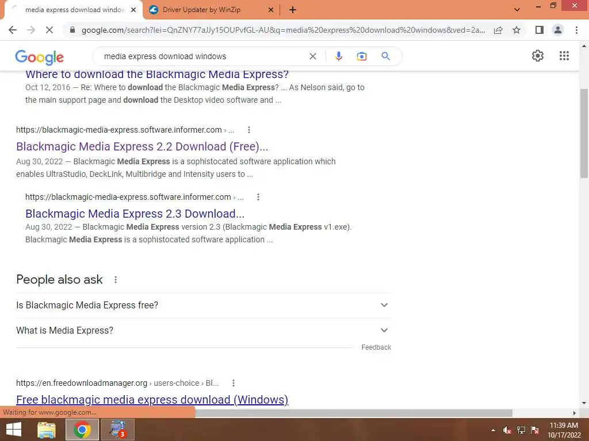Click the padlock site info icon
This screenshot has width=589, height=441.
[x=72, y=30]
